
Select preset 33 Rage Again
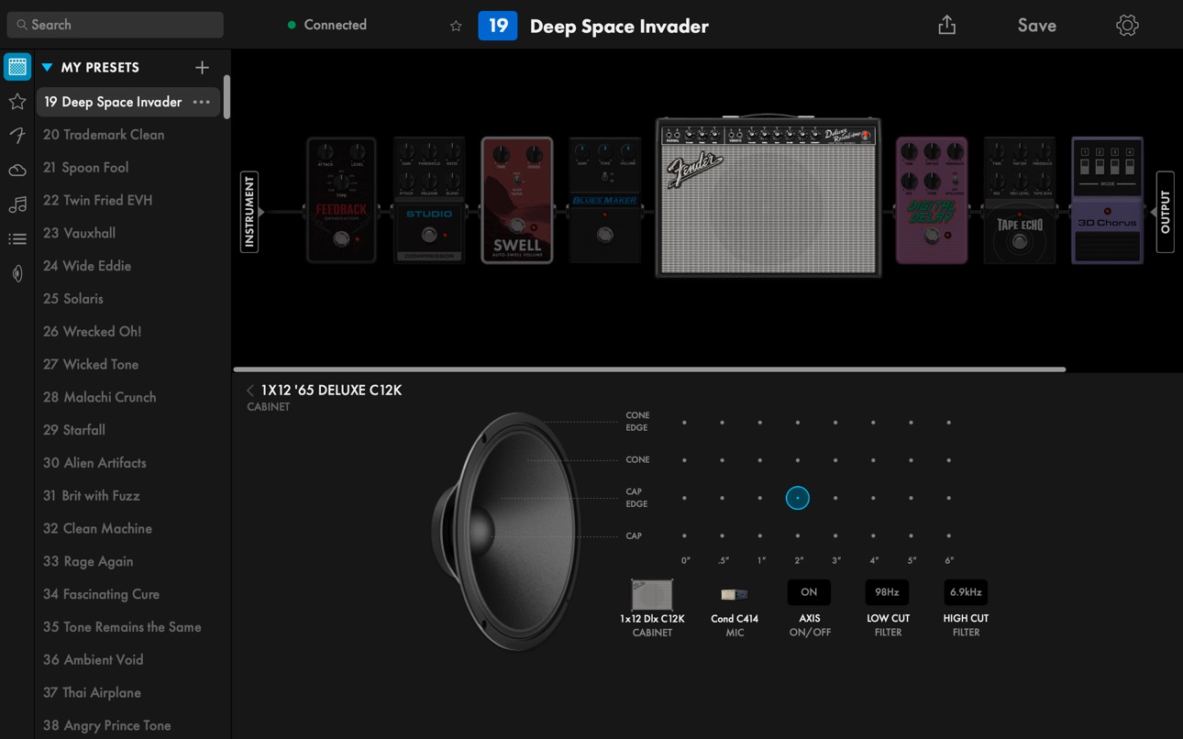[128, 561]
